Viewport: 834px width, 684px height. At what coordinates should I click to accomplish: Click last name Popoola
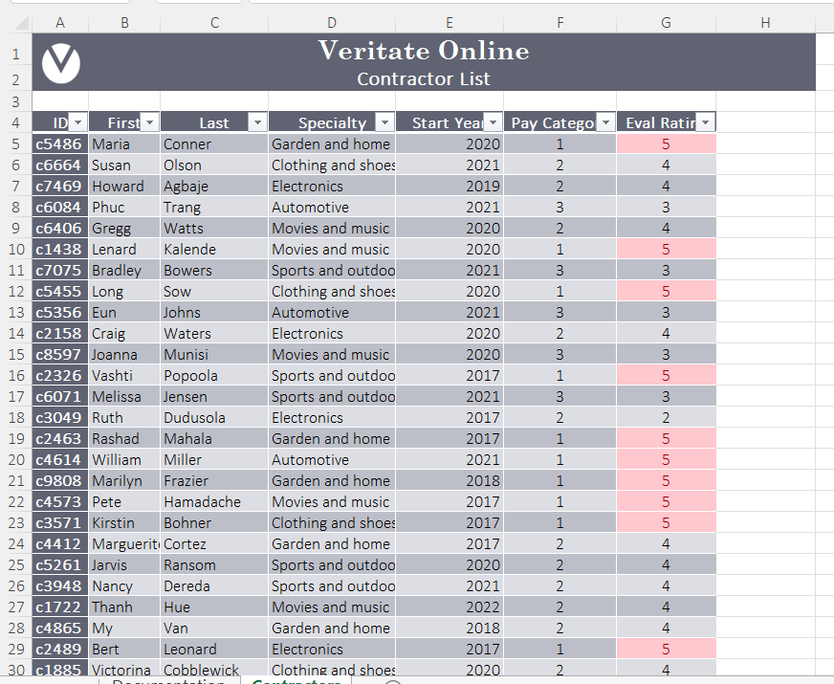(x=214, y=376)
